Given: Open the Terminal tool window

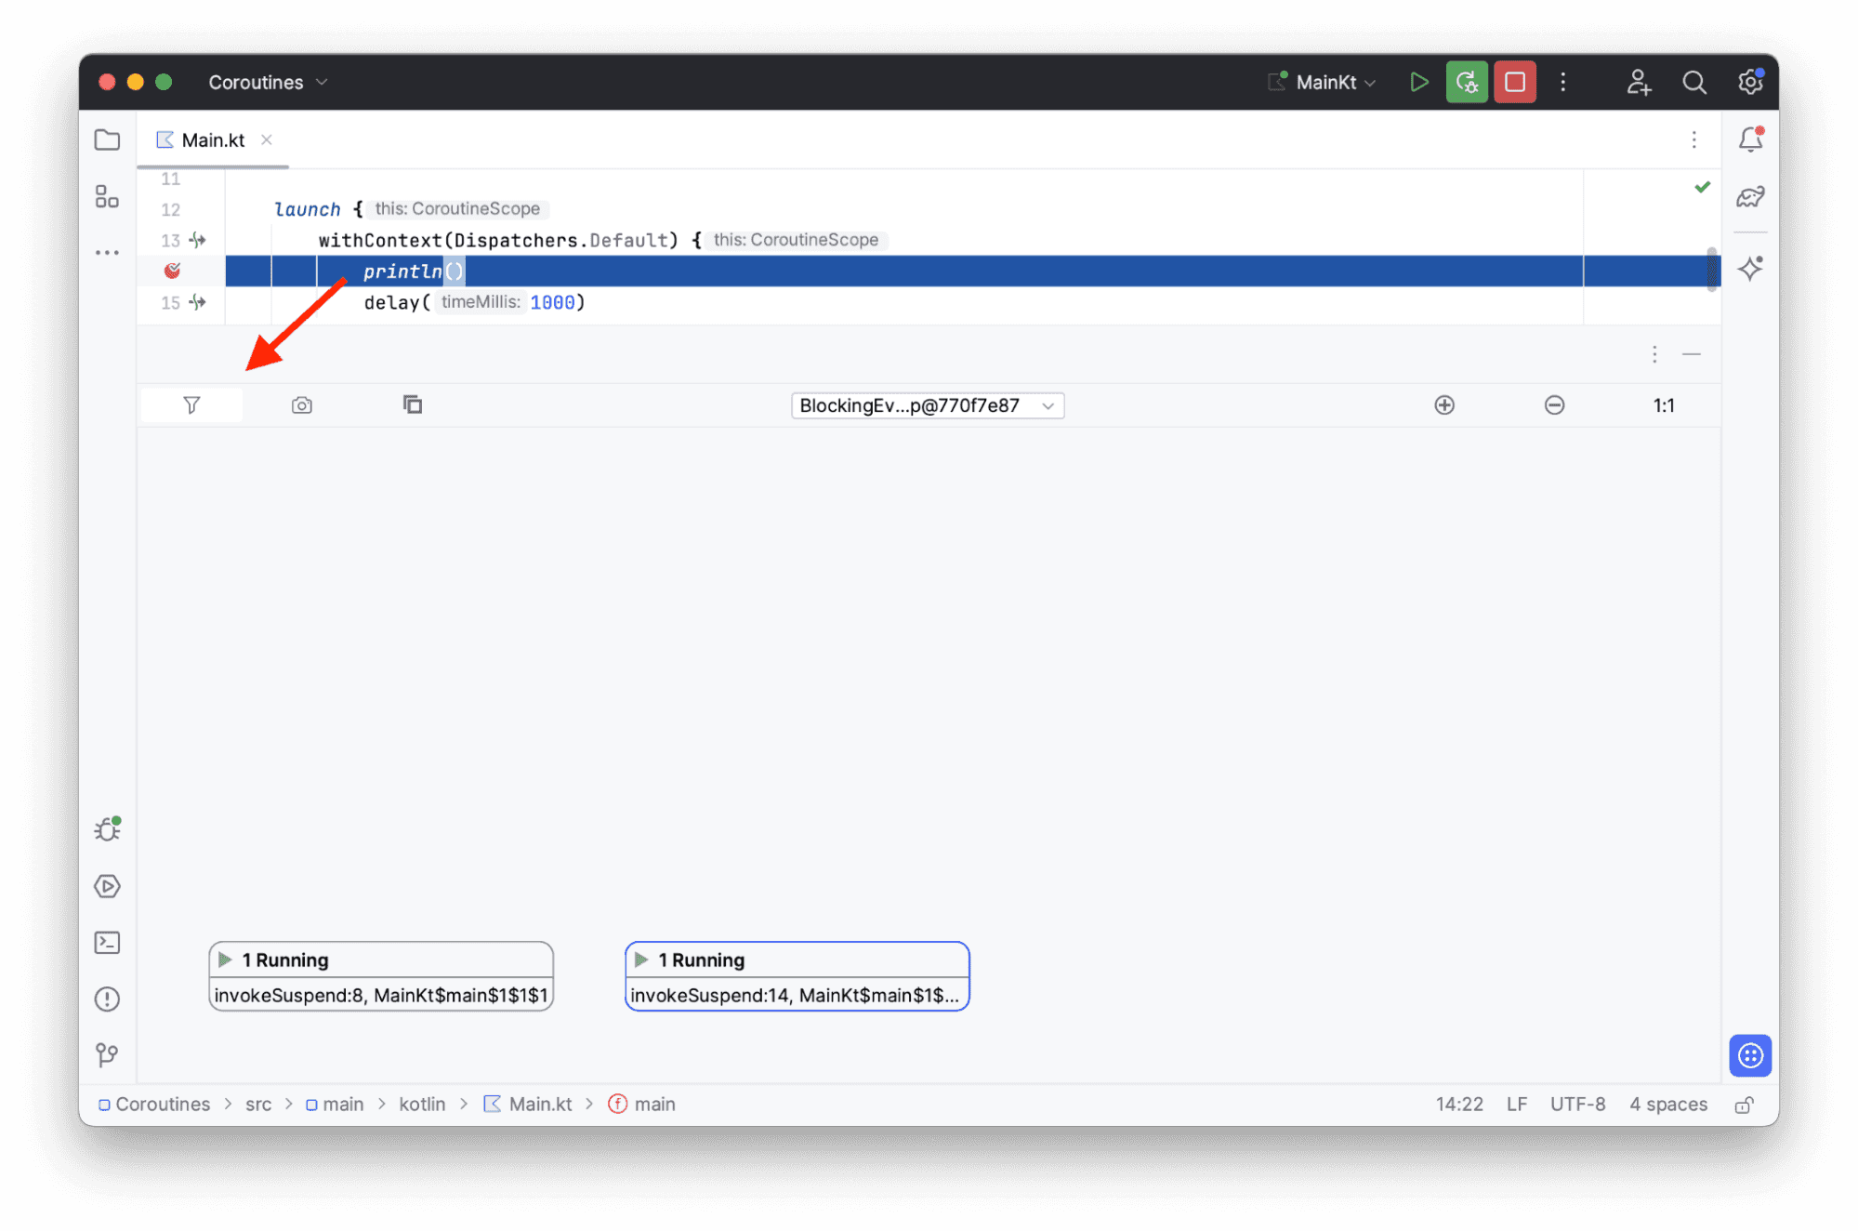Looking at the screenshot, I should [x=108, y=943].
